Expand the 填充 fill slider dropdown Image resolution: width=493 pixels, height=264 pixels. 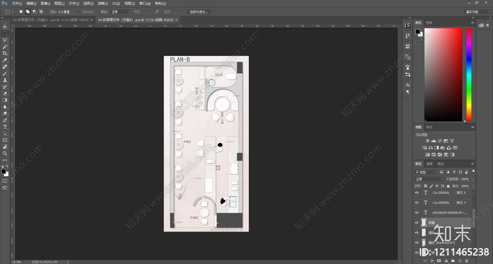473,186
